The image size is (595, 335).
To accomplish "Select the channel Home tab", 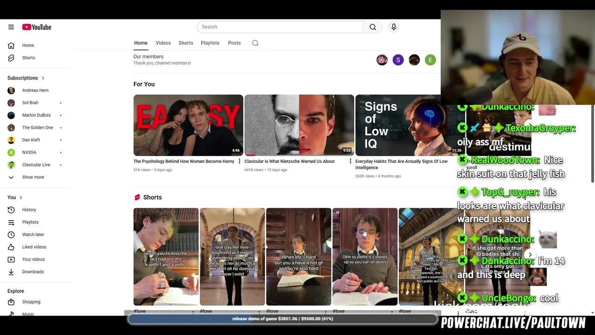I will click(x=141, y=43).
